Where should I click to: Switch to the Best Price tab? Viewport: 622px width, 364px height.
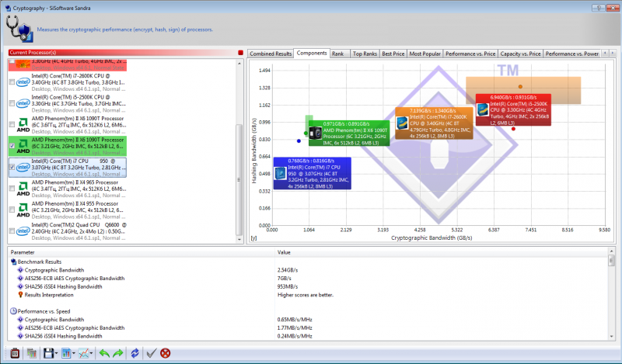pos(393,54)
